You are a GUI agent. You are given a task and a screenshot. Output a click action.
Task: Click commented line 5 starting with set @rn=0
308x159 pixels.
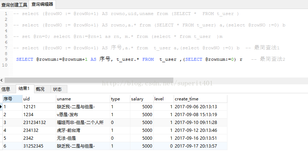118,36
